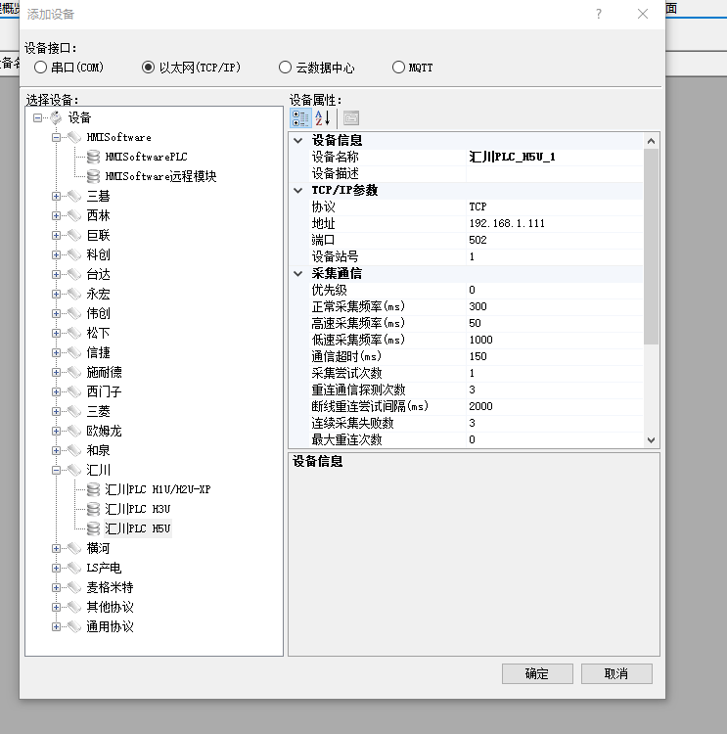Click the 三菱 tag icon

tap(74, 411)
